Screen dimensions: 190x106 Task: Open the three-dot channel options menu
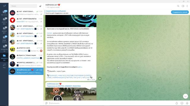(187, 6)
